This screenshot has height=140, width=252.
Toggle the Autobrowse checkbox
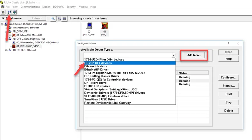pyautogui.click(x=3, y=18)
